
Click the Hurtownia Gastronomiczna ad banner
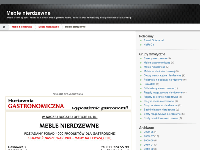point(68,123)
